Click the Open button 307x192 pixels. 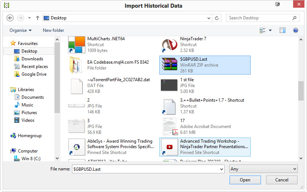click(245, 180)
